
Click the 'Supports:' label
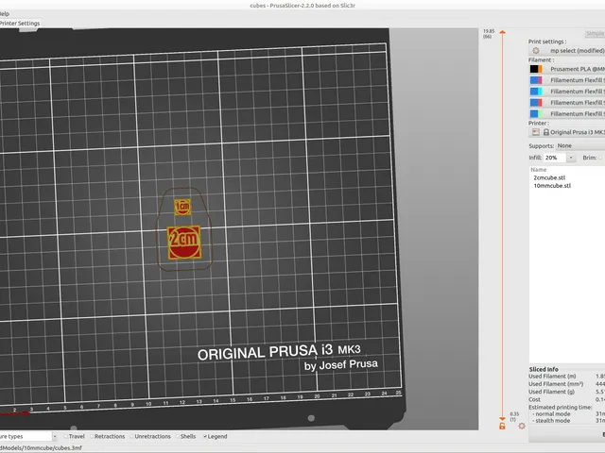point(542,146)
